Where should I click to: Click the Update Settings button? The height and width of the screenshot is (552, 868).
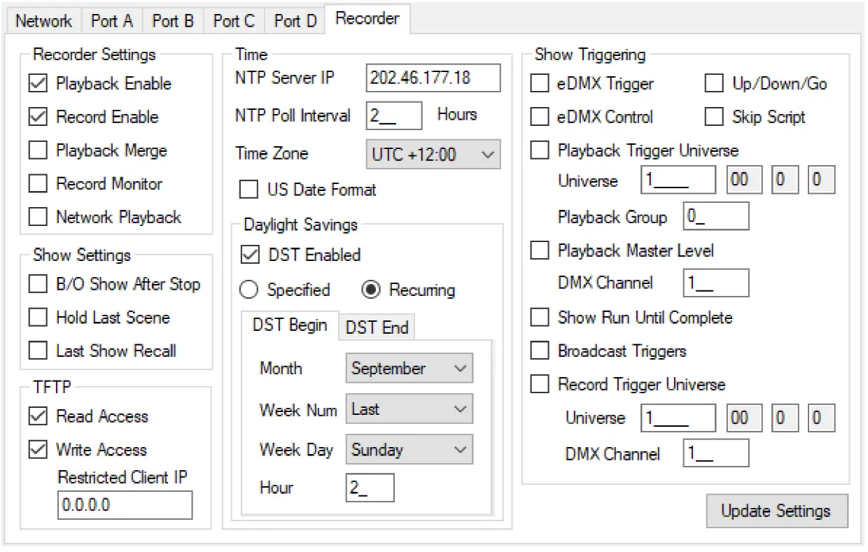(777, 511)
